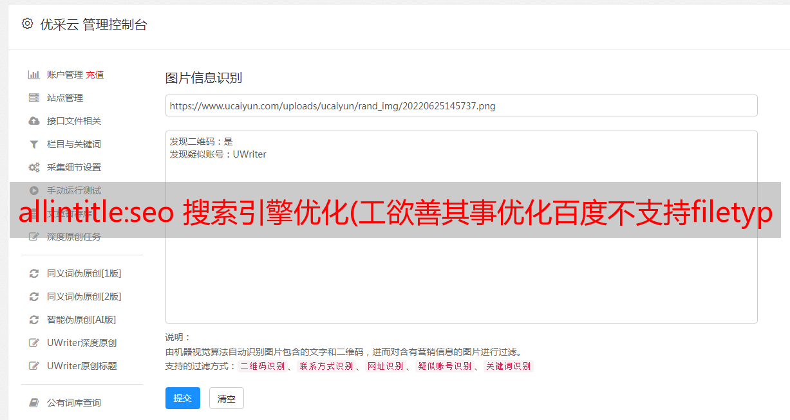This screenshot has width=790, height=420.
Task: Click the 疑似账号识别 filter tag
Action: click(444, 366)
